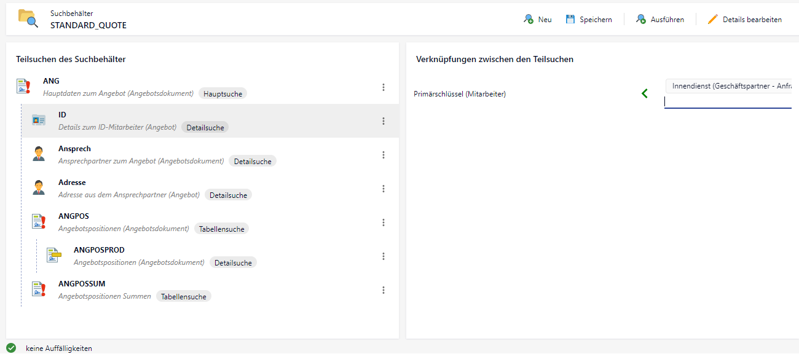
Task: Click the green left arrow link icon
Action: [x=645, y=93]
